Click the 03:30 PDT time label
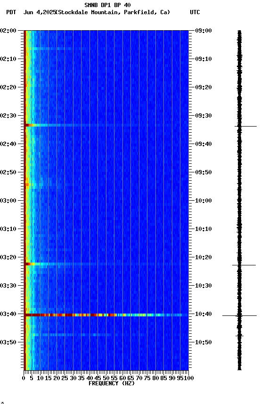The image size is (260, 408). point(8,286)
